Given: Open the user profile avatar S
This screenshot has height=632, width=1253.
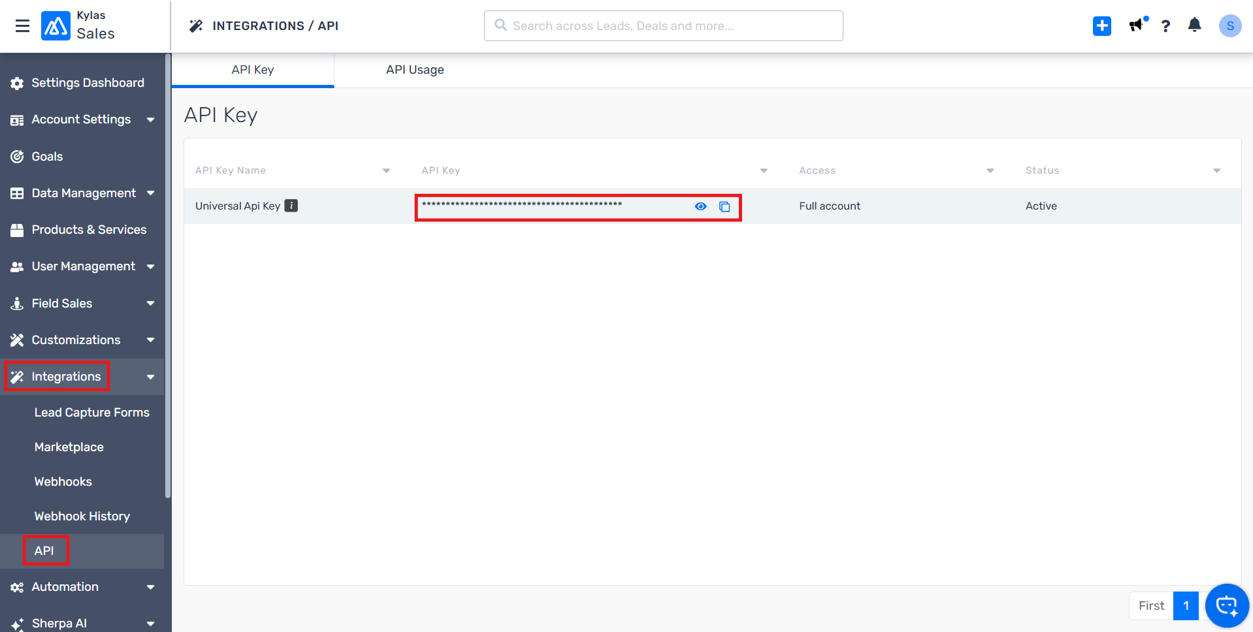Looking at the screenshot, I should (x=1230, y=26).
